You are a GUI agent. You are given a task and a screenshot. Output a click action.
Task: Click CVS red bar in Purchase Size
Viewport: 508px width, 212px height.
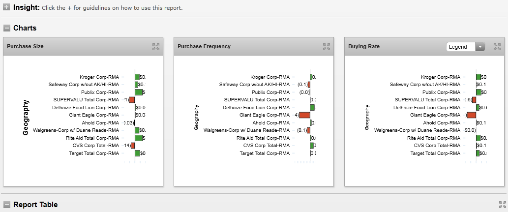tap(133, 146)
